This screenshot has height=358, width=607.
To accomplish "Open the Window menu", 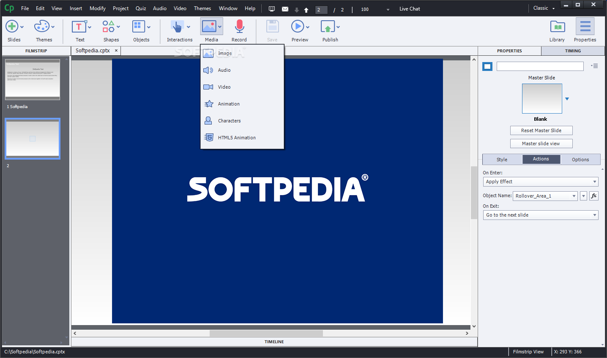I will point(228,8).
